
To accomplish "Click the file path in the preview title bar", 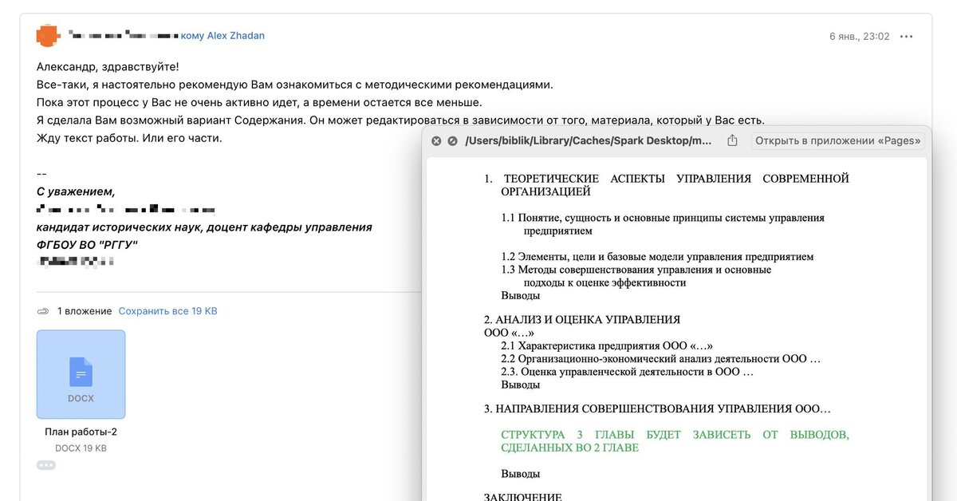I will [x=589, y=141].
